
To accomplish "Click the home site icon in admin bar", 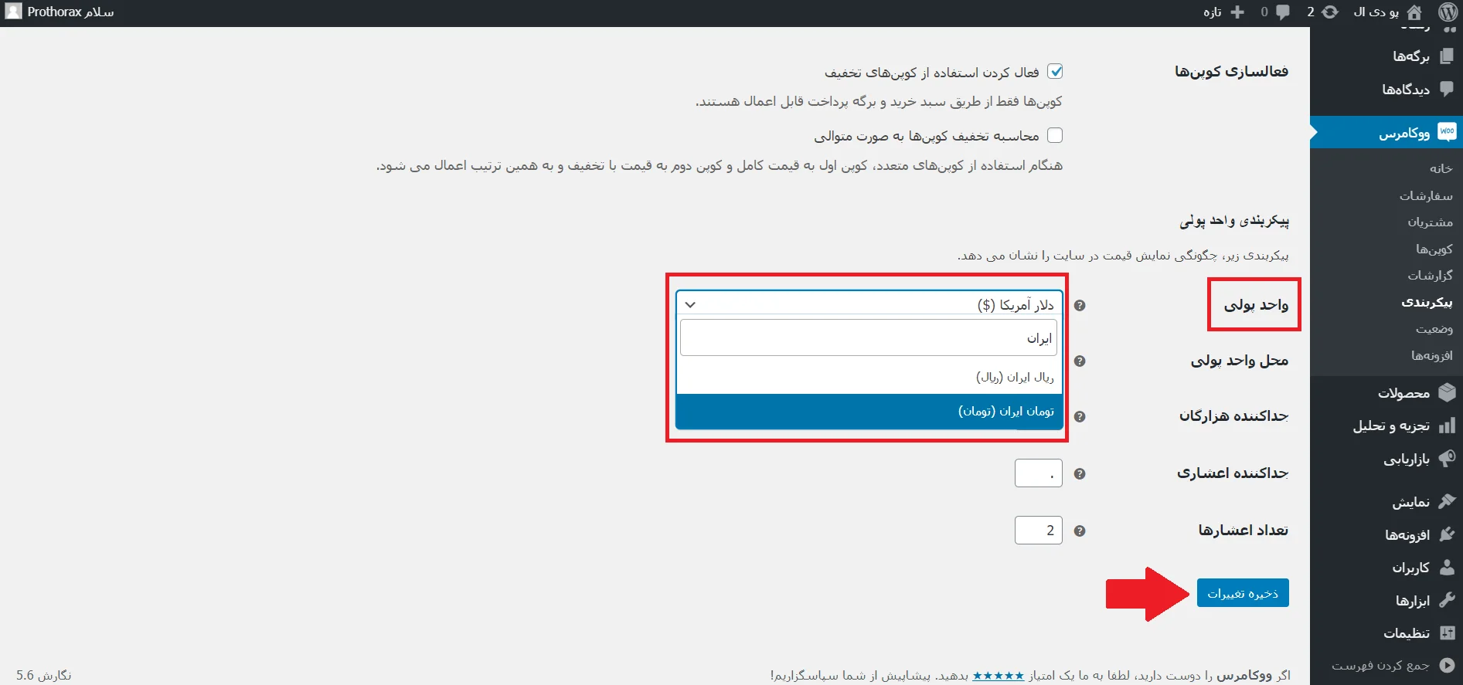I will click(x=1414, y=12).
